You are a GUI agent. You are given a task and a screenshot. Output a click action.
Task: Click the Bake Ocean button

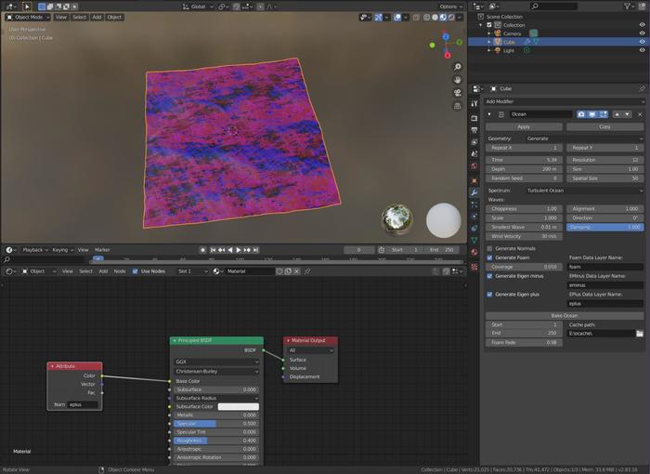tap(565, 315)
